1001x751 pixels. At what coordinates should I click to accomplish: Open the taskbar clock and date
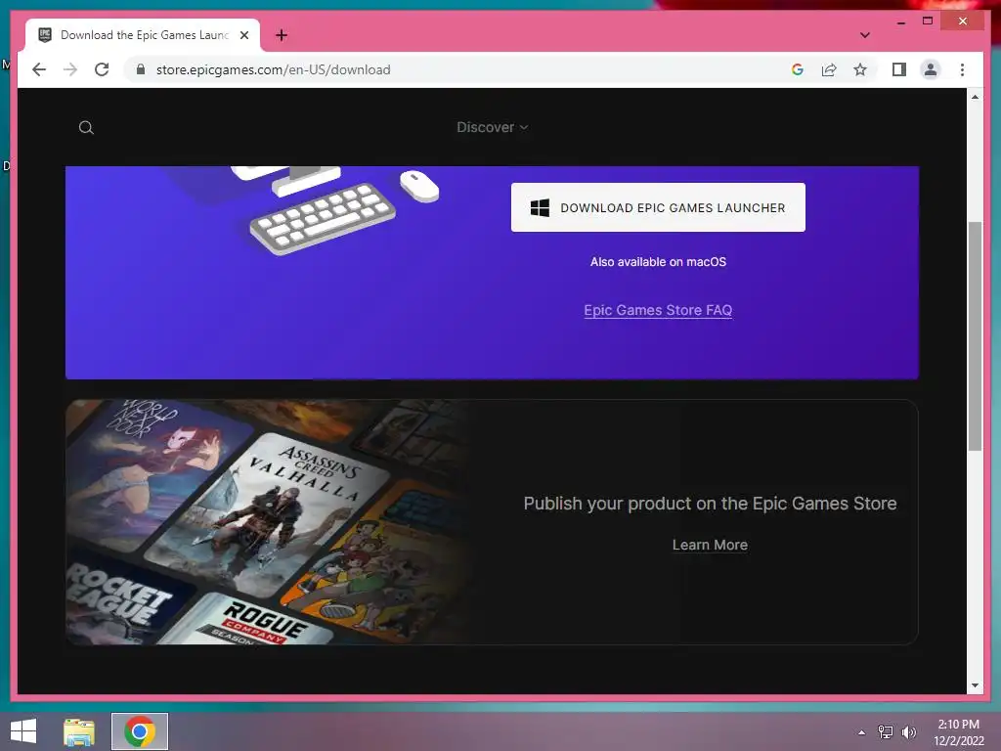click(x=959, y=732)
